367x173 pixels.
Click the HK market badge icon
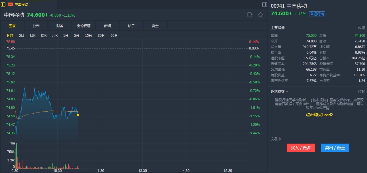coord(10,5)
